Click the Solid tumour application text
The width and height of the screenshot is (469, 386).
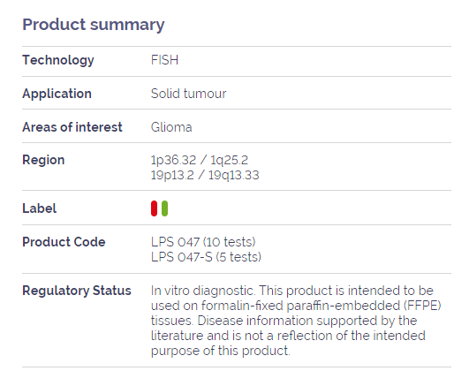pyautogui.click(x=188, y=94)
